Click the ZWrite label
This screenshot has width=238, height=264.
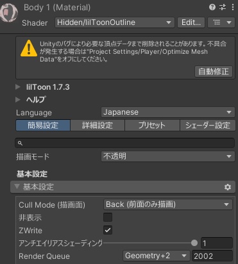30,231
